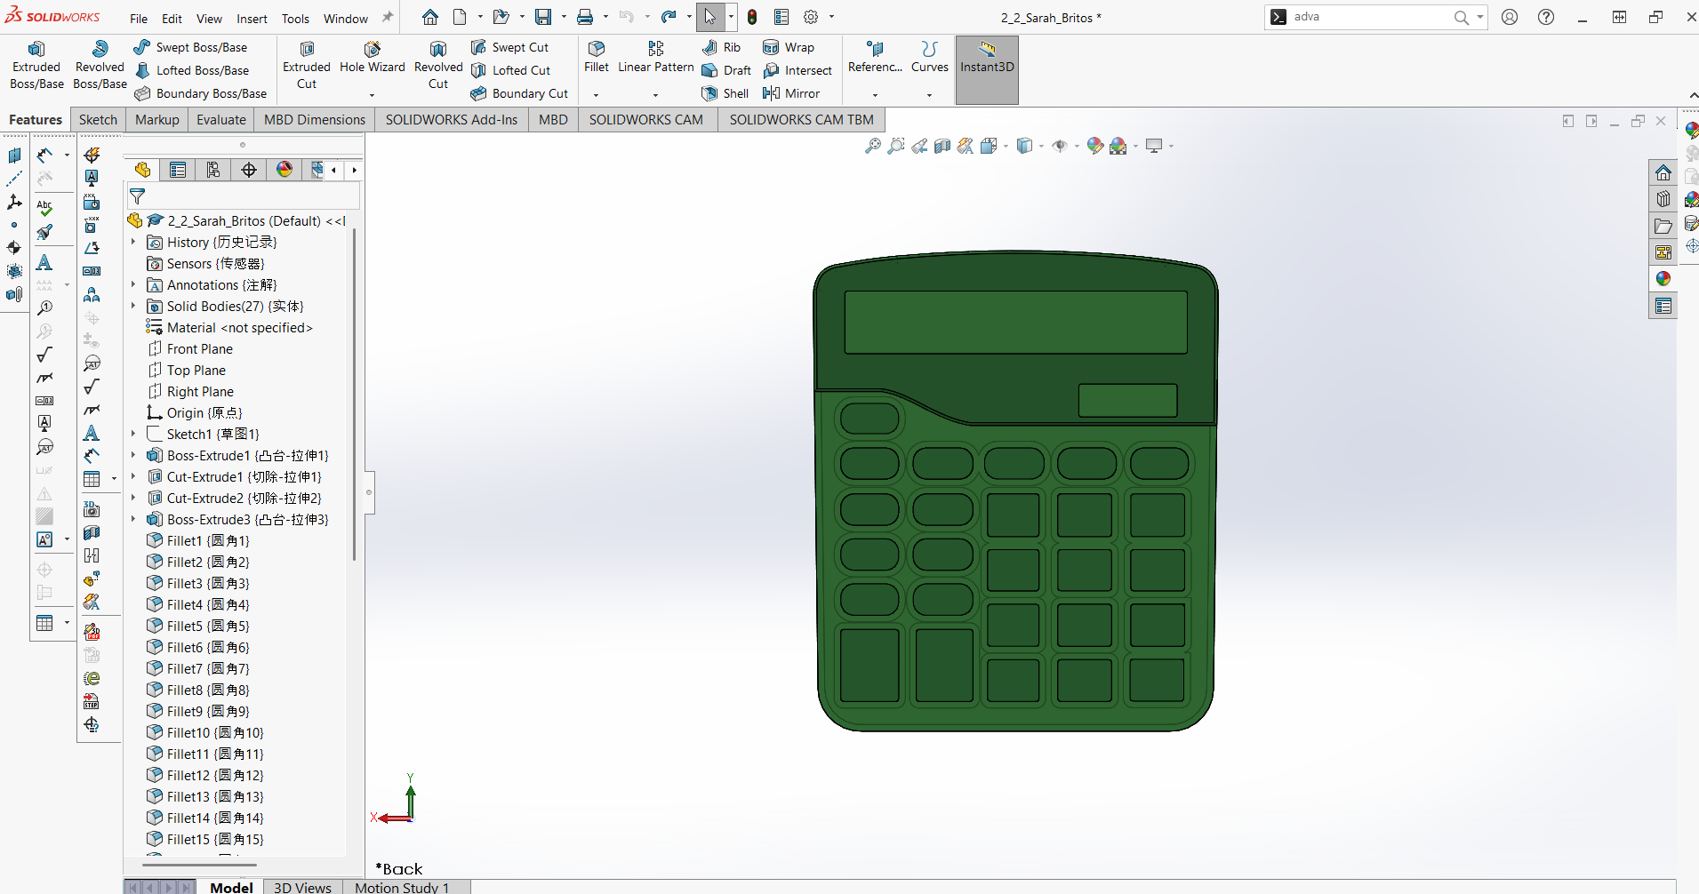Expand the Cut-Extrude2 feature

(x=134, y=498)
